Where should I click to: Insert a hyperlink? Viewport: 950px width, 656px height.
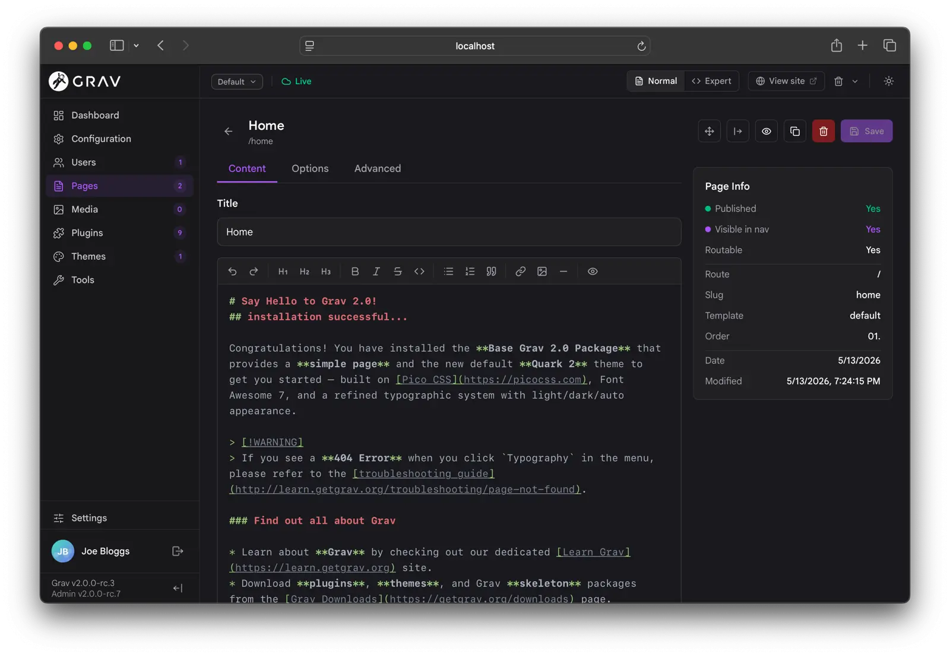(520, 271)
